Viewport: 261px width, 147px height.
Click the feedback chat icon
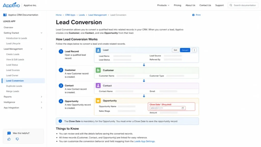pos(9,133)
